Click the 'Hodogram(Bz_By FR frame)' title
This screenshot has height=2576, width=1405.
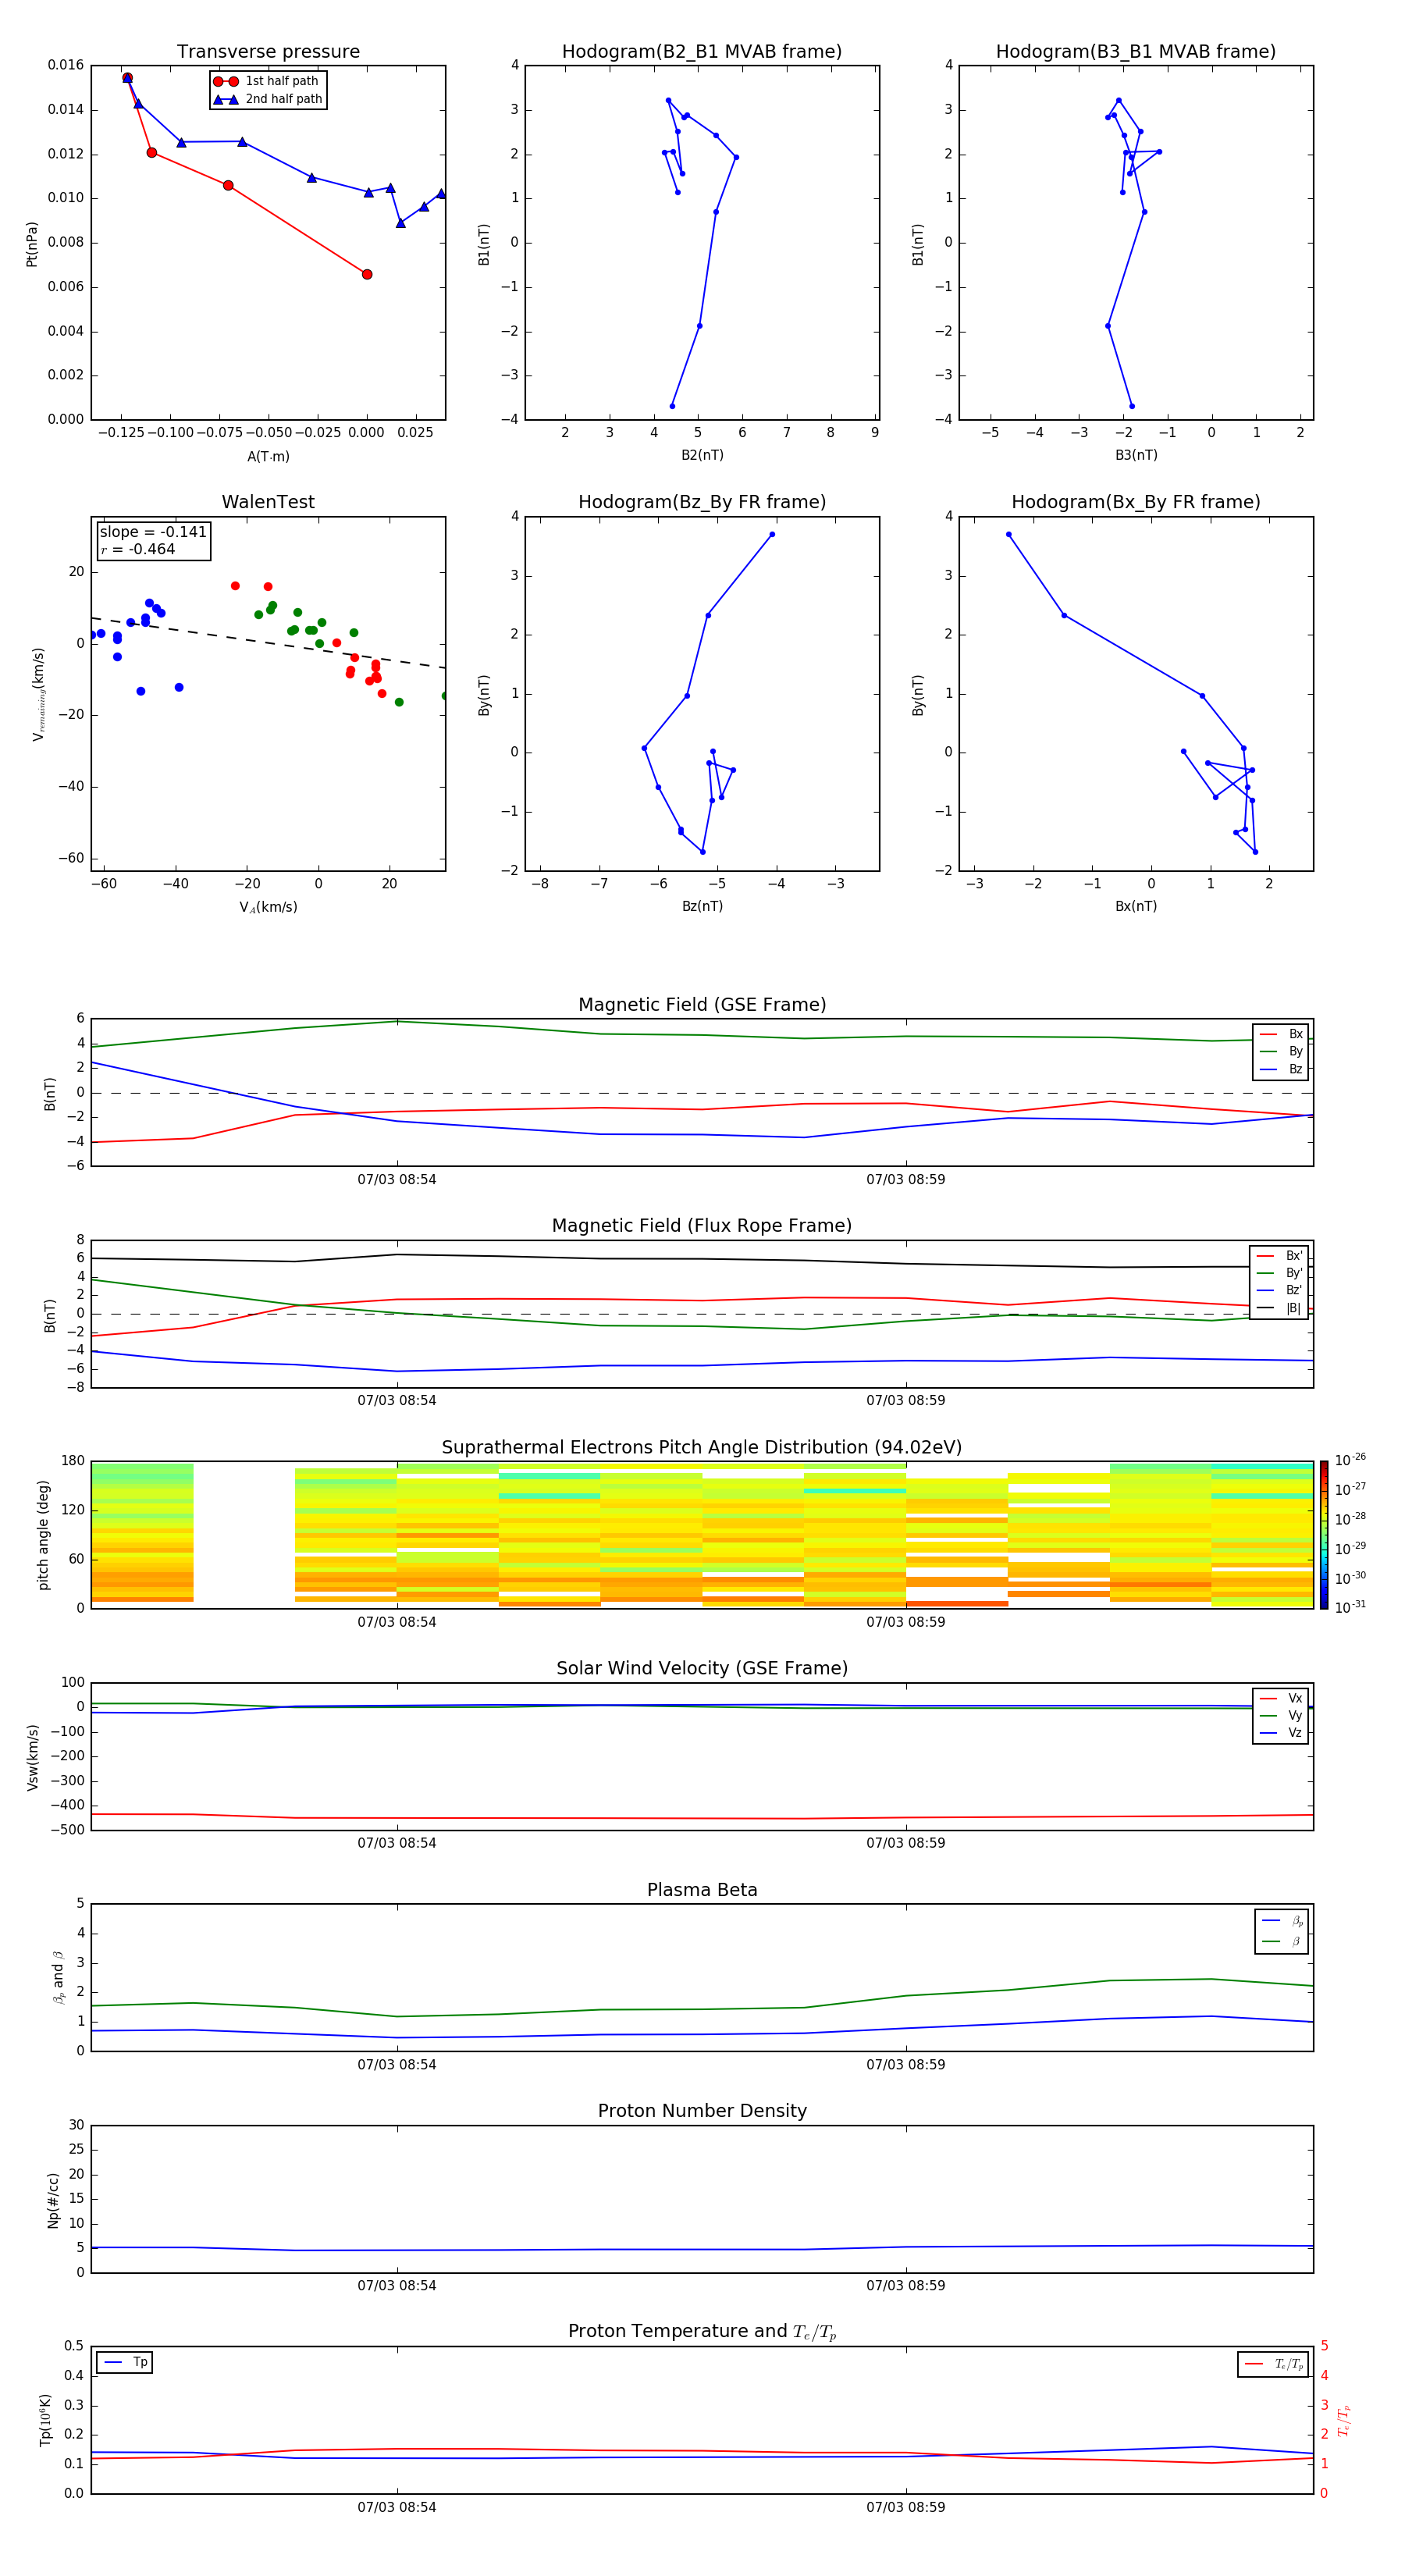tap(702, 502)
